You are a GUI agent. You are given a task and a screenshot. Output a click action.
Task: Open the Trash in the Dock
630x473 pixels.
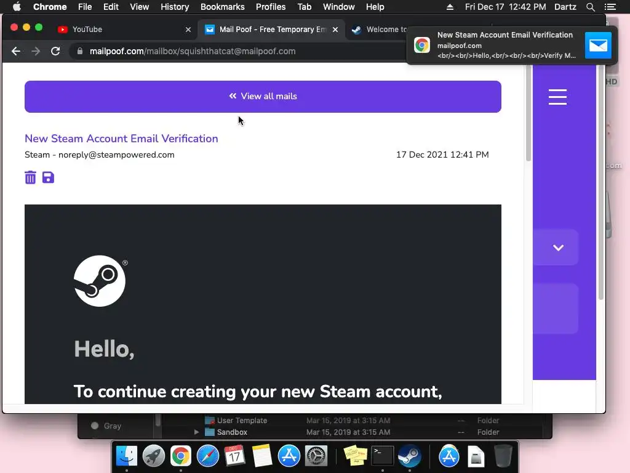pyautogui.click(x=503, y=456)
